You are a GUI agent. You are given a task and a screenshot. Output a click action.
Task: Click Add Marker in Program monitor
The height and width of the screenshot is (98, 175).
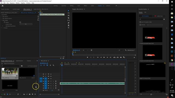click(x=87, y=57)
